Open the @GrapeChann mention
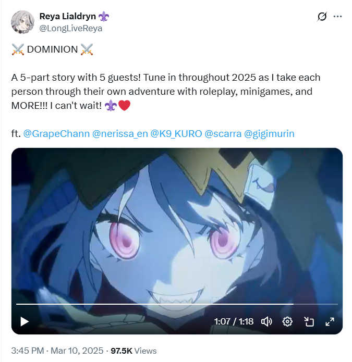The width and height of the screenshot is (352, 362). click(56, 134)
